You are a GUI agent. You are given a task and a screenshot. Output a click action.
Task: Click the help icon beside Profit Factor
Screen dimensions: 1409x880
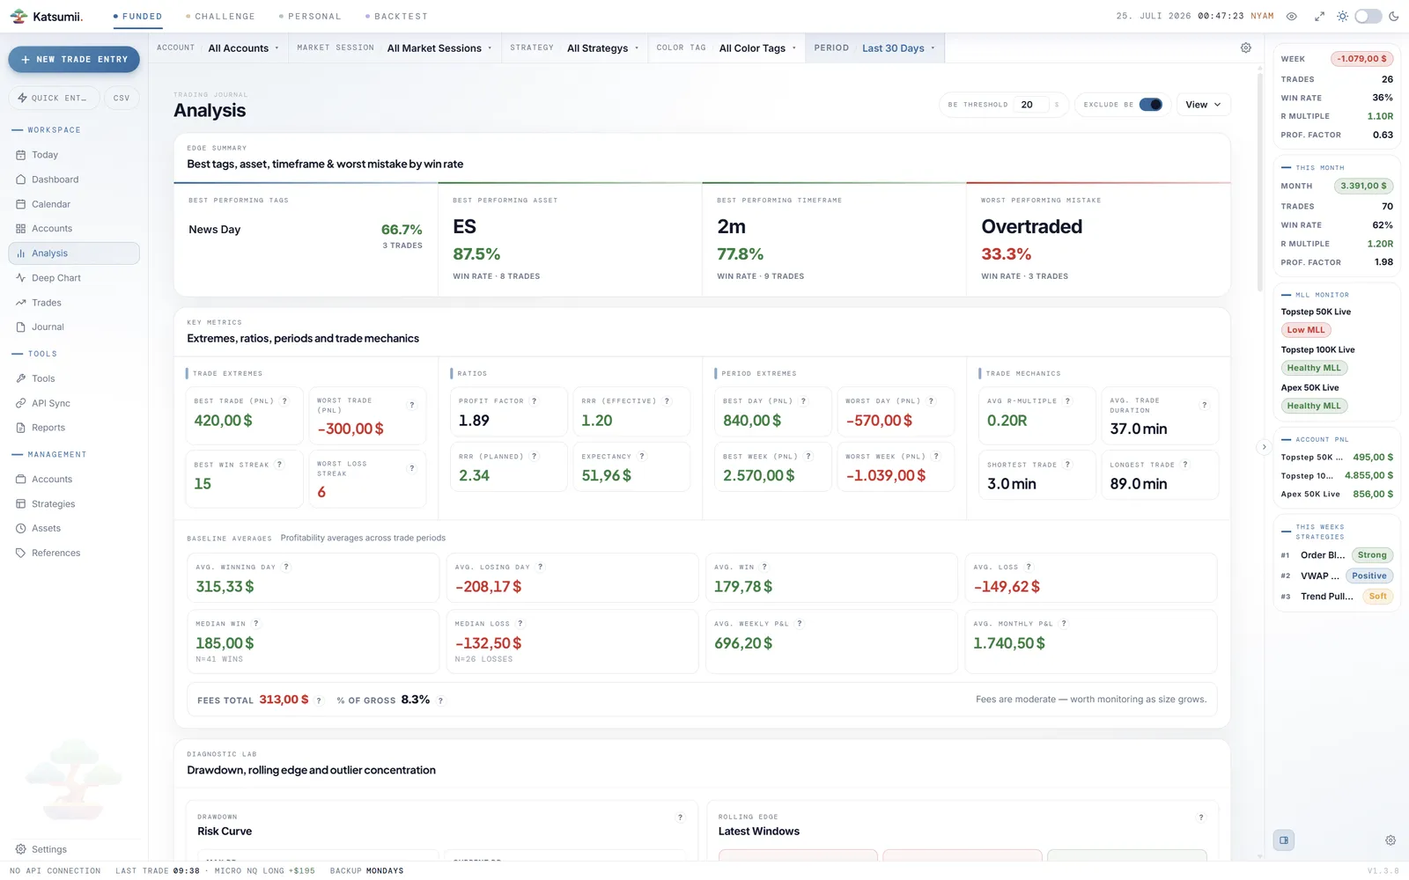pos(535,401)
